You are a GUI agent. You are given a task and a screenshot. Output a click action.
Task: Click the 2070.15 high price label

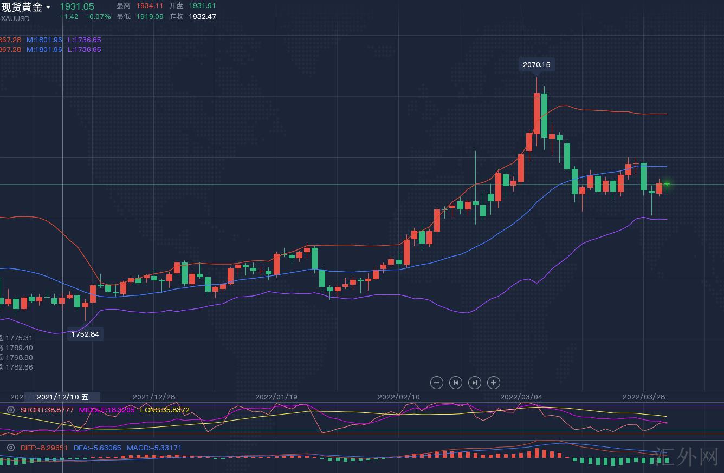536,65
